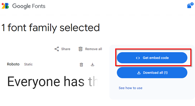The image size is (195, 106).
Task: Click the Share icon
Action: click(x=57, y=49)
